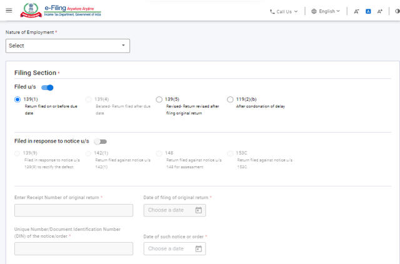Open the Nature of Employment dropdown

pos(67,46)
